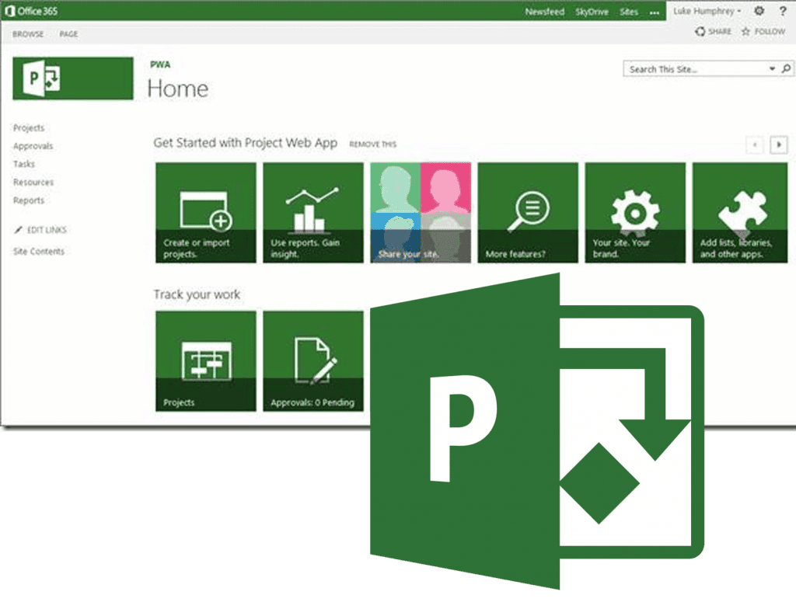Click the FOLLOW star button

coord(763,32)
